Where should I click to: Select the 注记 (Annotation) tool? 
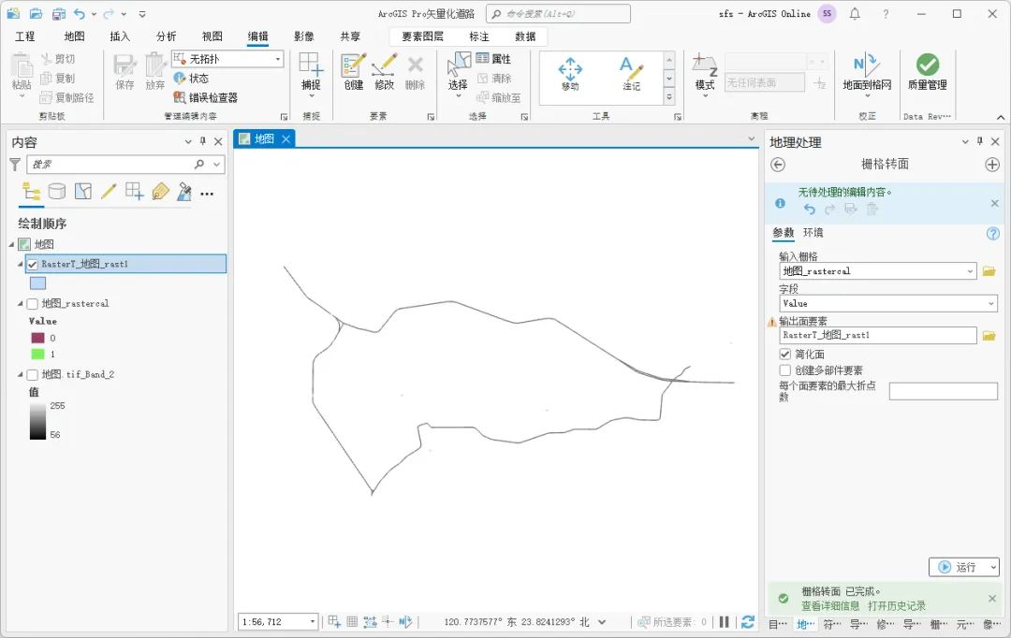(x=631, y=74)
